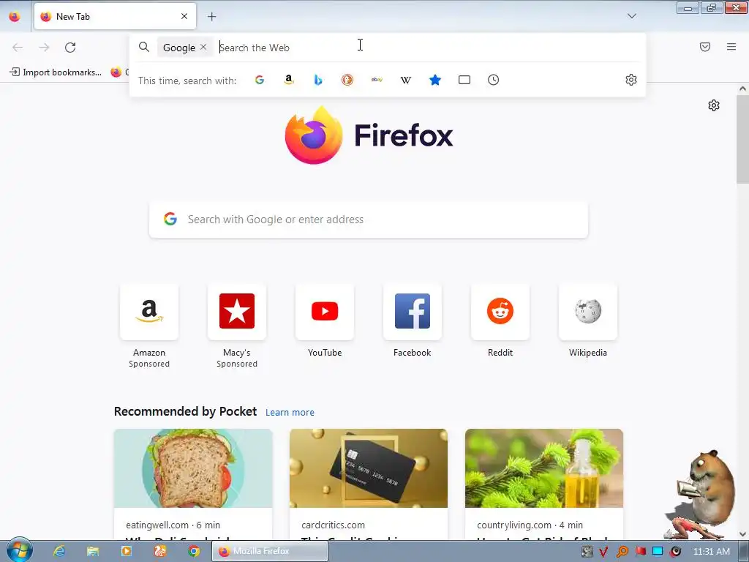Open the eatingwell.com sandwich article card
The image size is (749, 562).
pyautogui.click(x=193, y=484)
